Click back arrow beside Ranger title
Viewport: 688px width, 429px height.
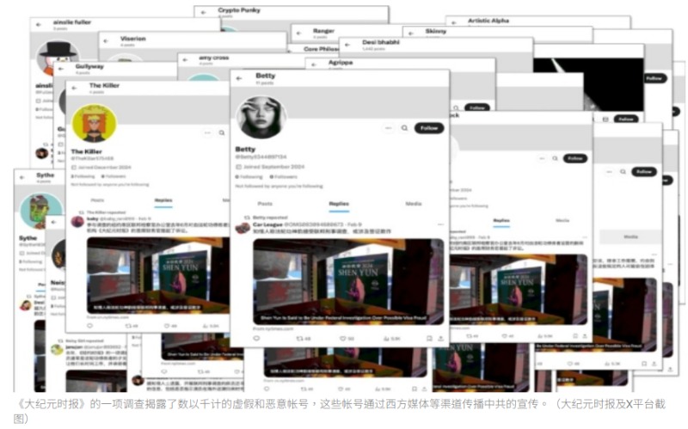point(298,34)
